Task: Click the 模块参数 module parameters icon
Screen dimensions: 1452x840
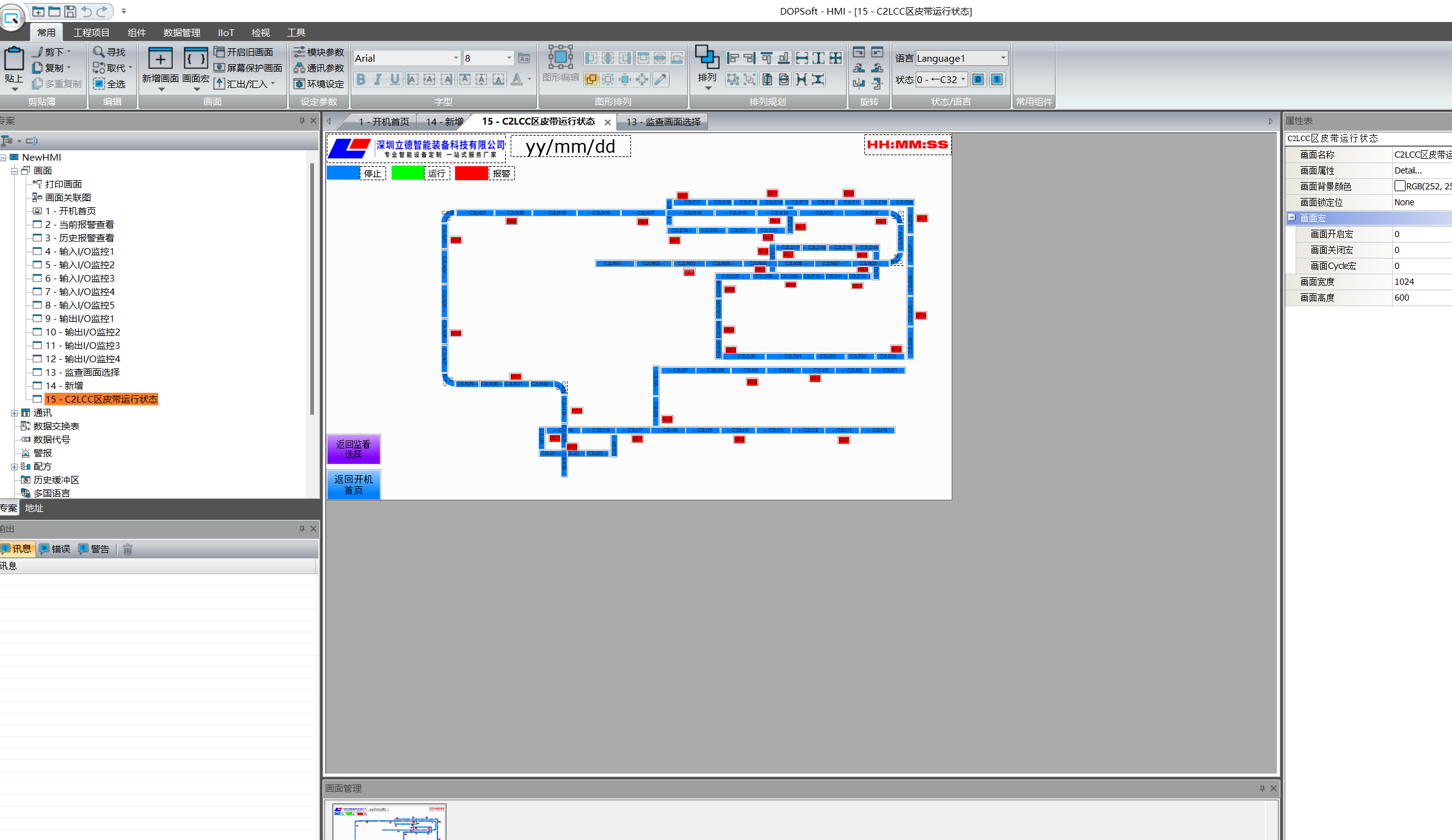Action: (x=299, y=52)
